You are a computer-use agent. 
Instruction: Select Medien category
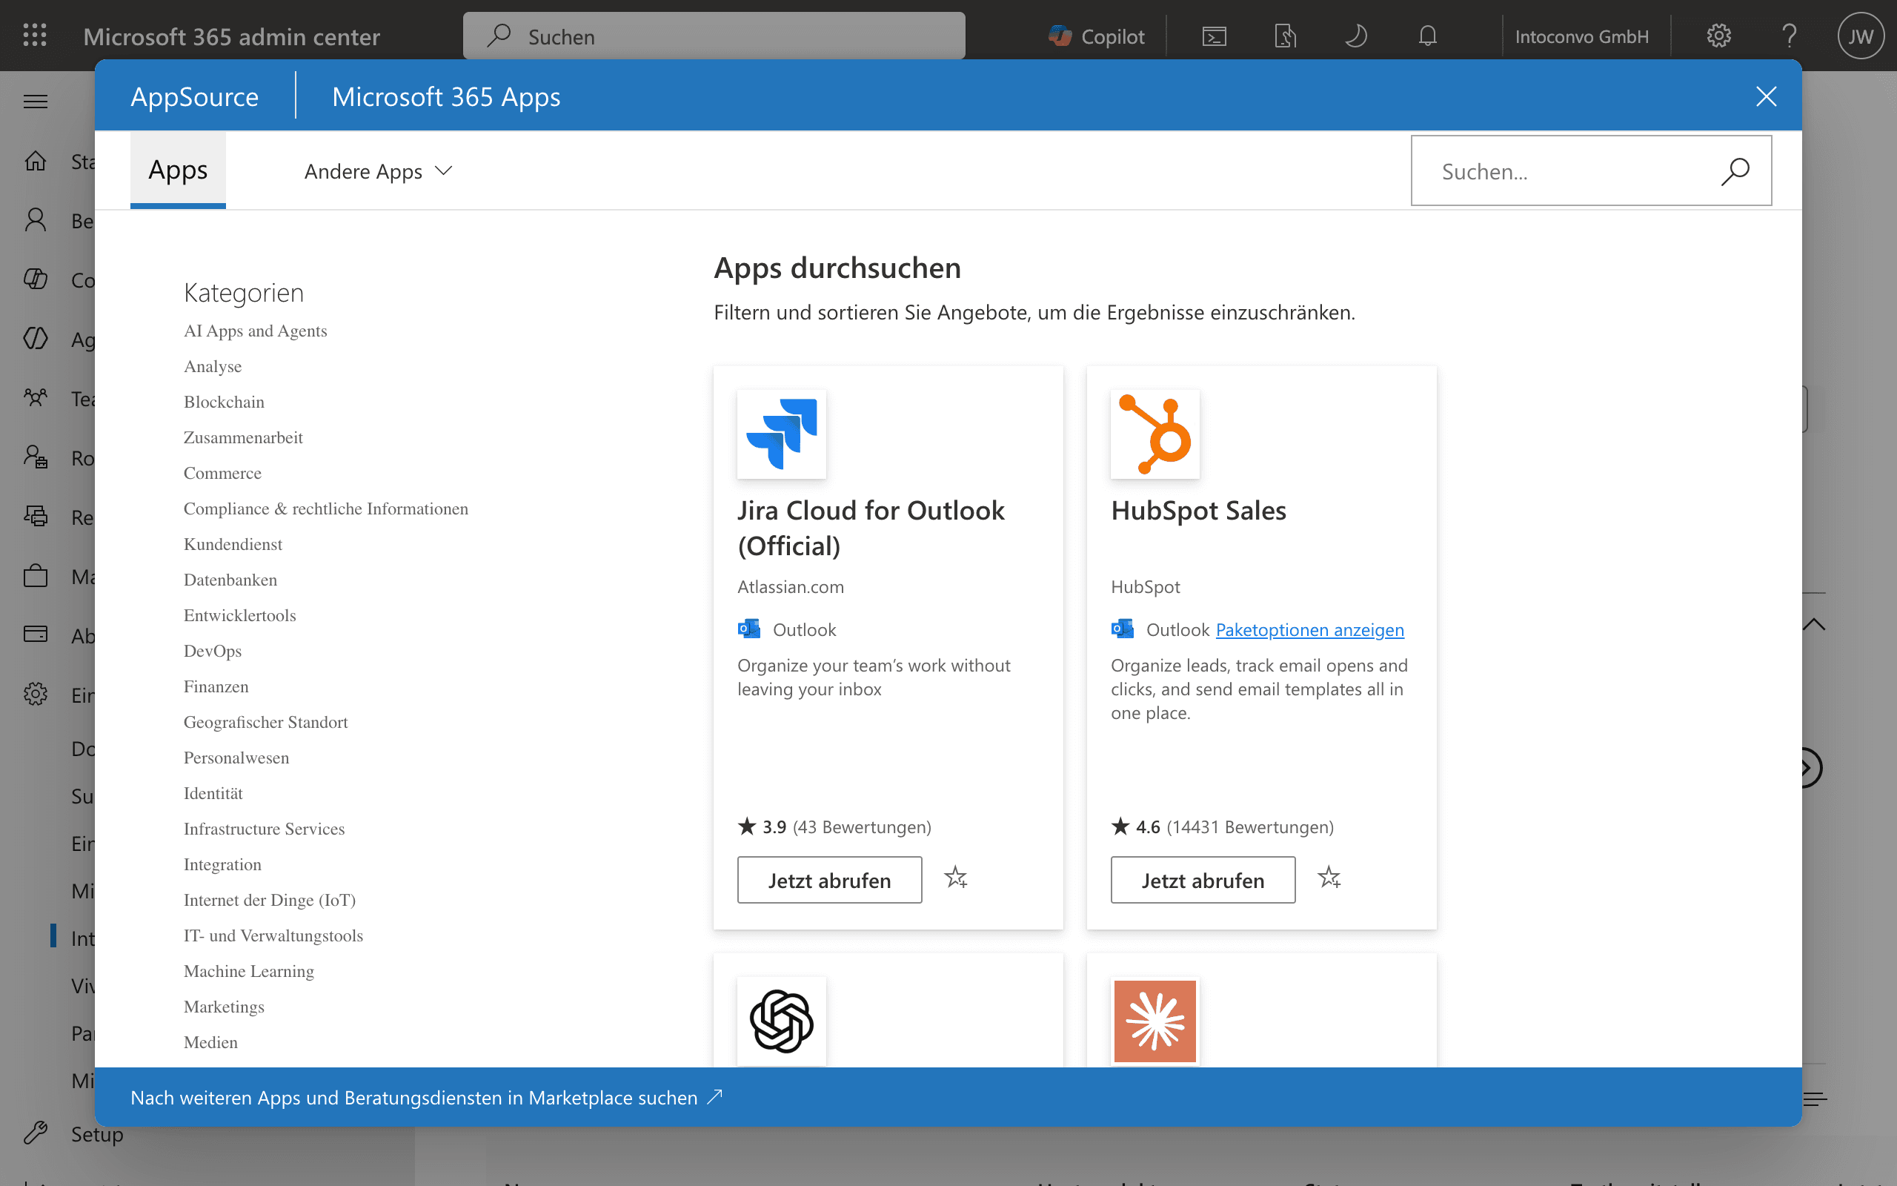tap(211, 1042)
